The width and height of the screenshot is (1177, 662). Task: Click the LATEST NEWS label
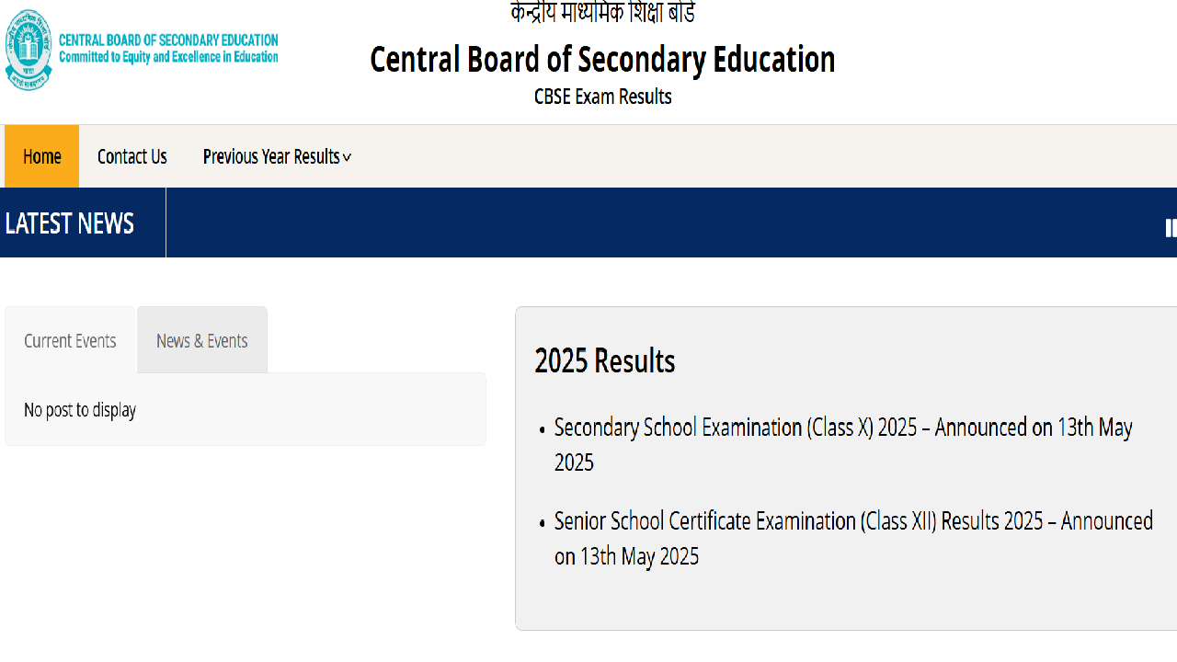click(70, 223)
